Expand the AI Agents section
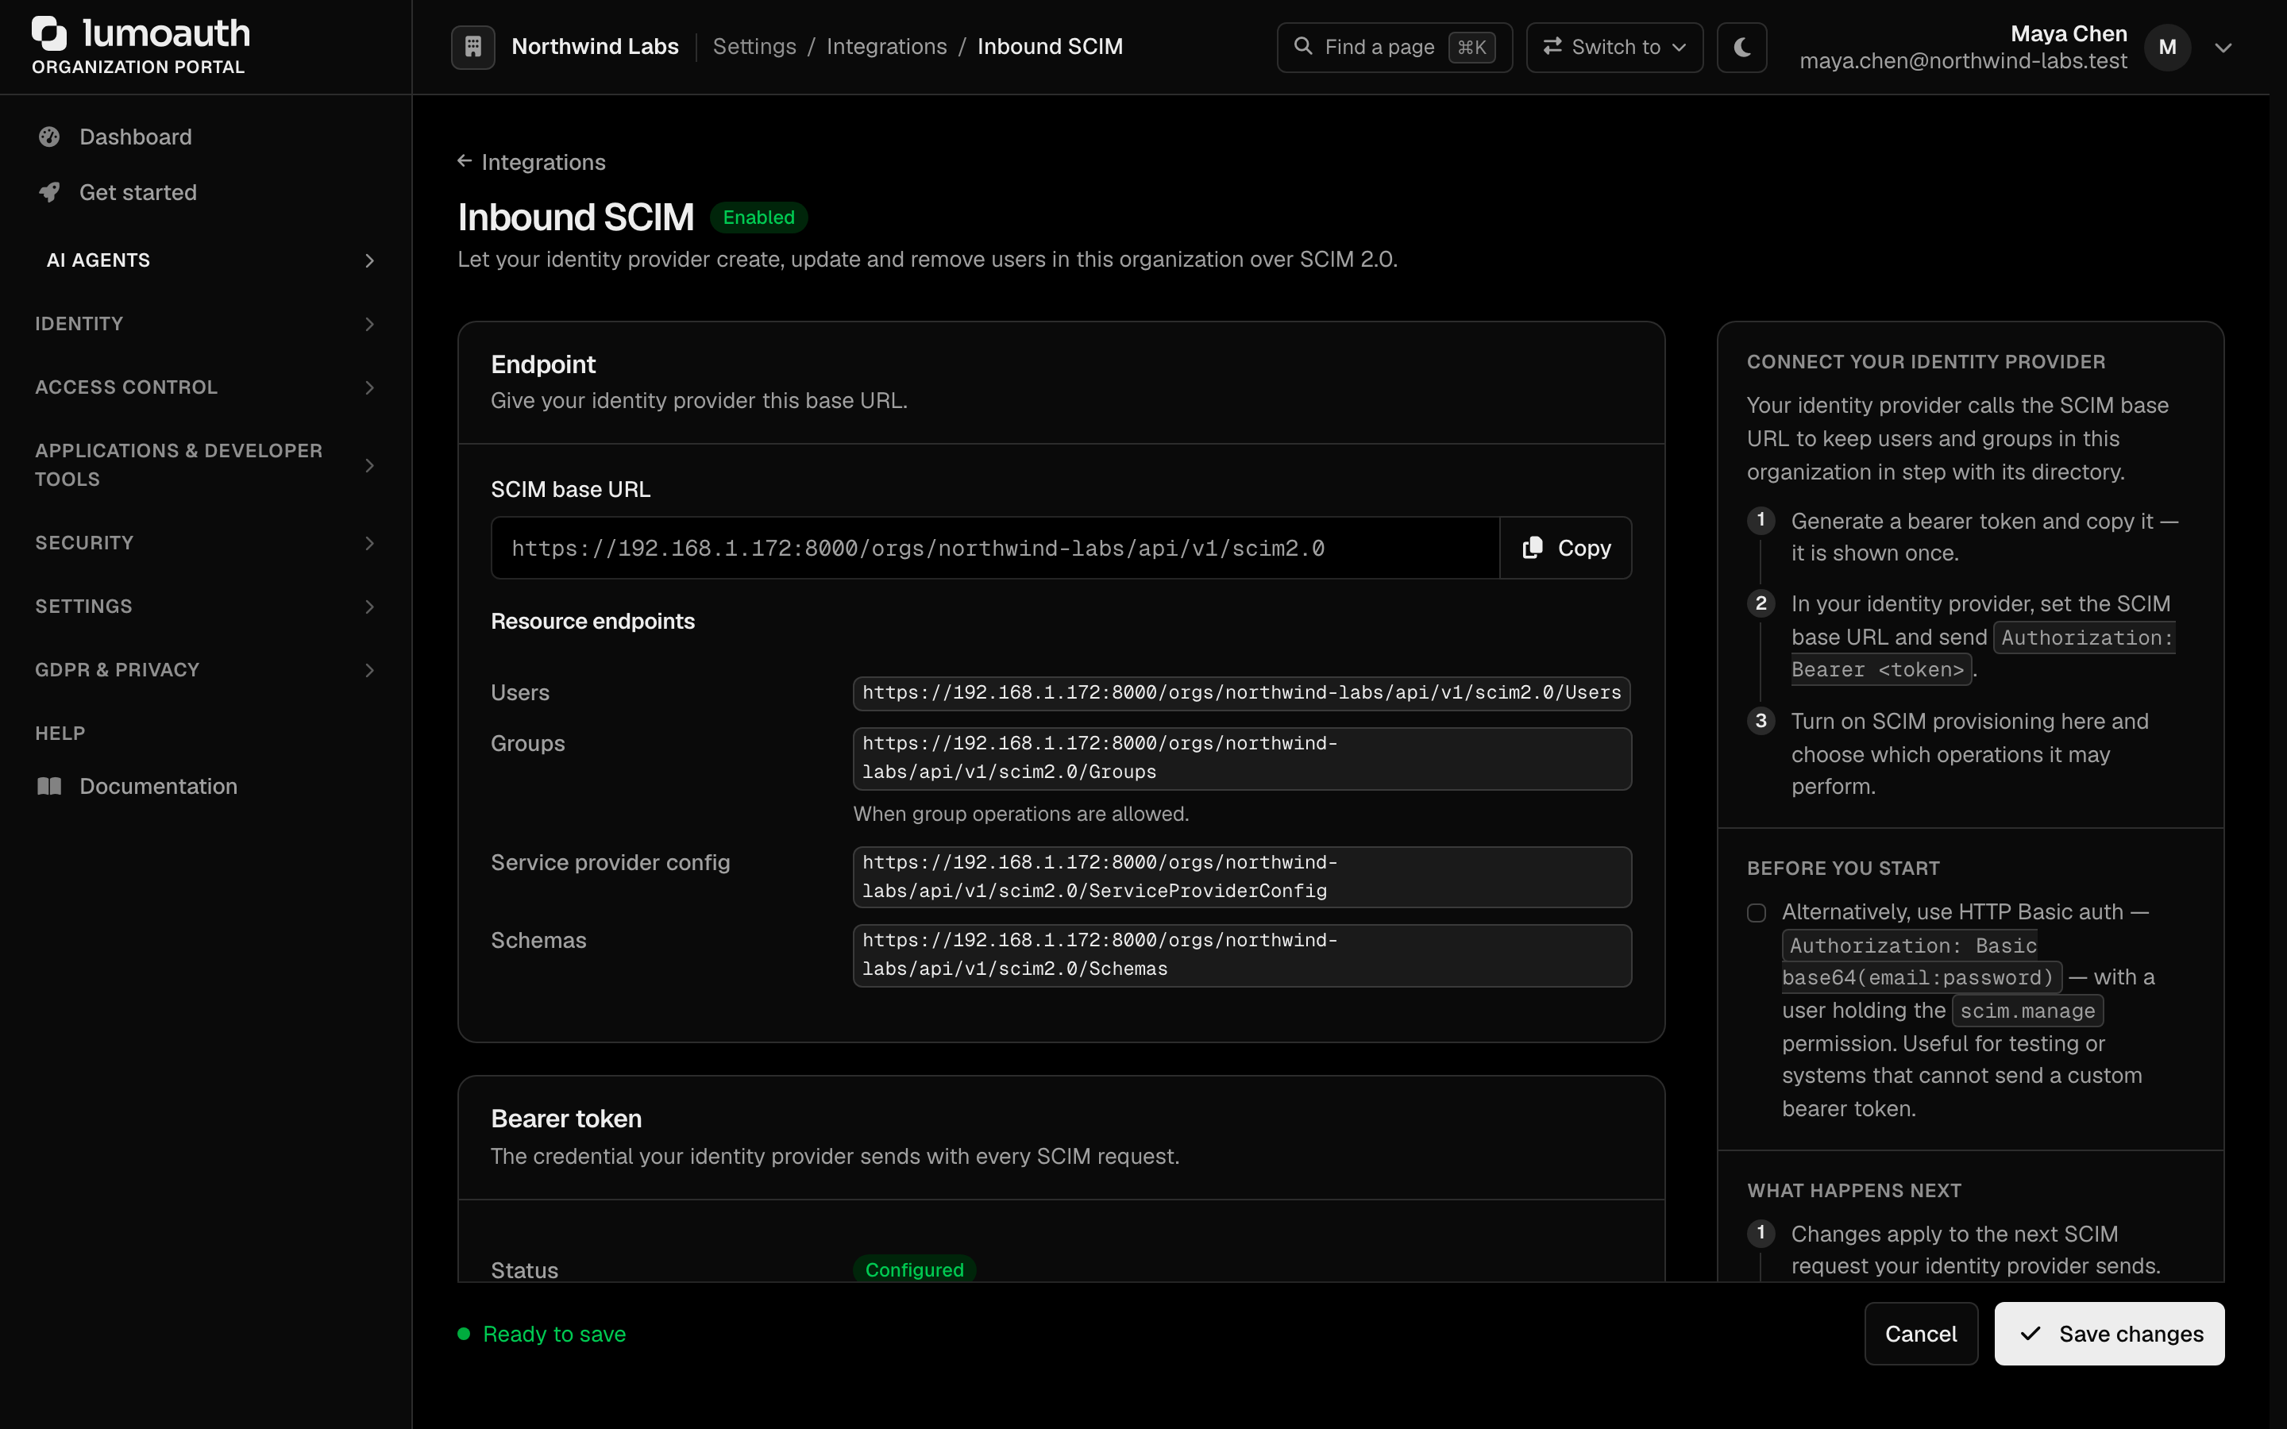 pyautogui.click(x=205, y=261)
